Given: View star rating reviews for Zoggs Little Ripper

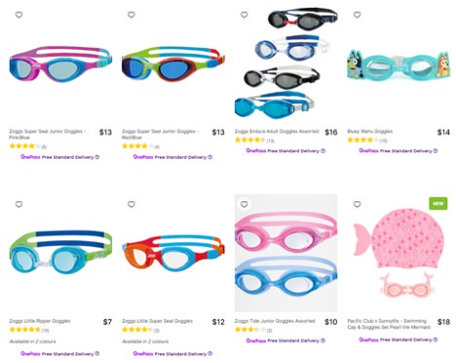Looking at the screenshot, I should pos(29,330).
